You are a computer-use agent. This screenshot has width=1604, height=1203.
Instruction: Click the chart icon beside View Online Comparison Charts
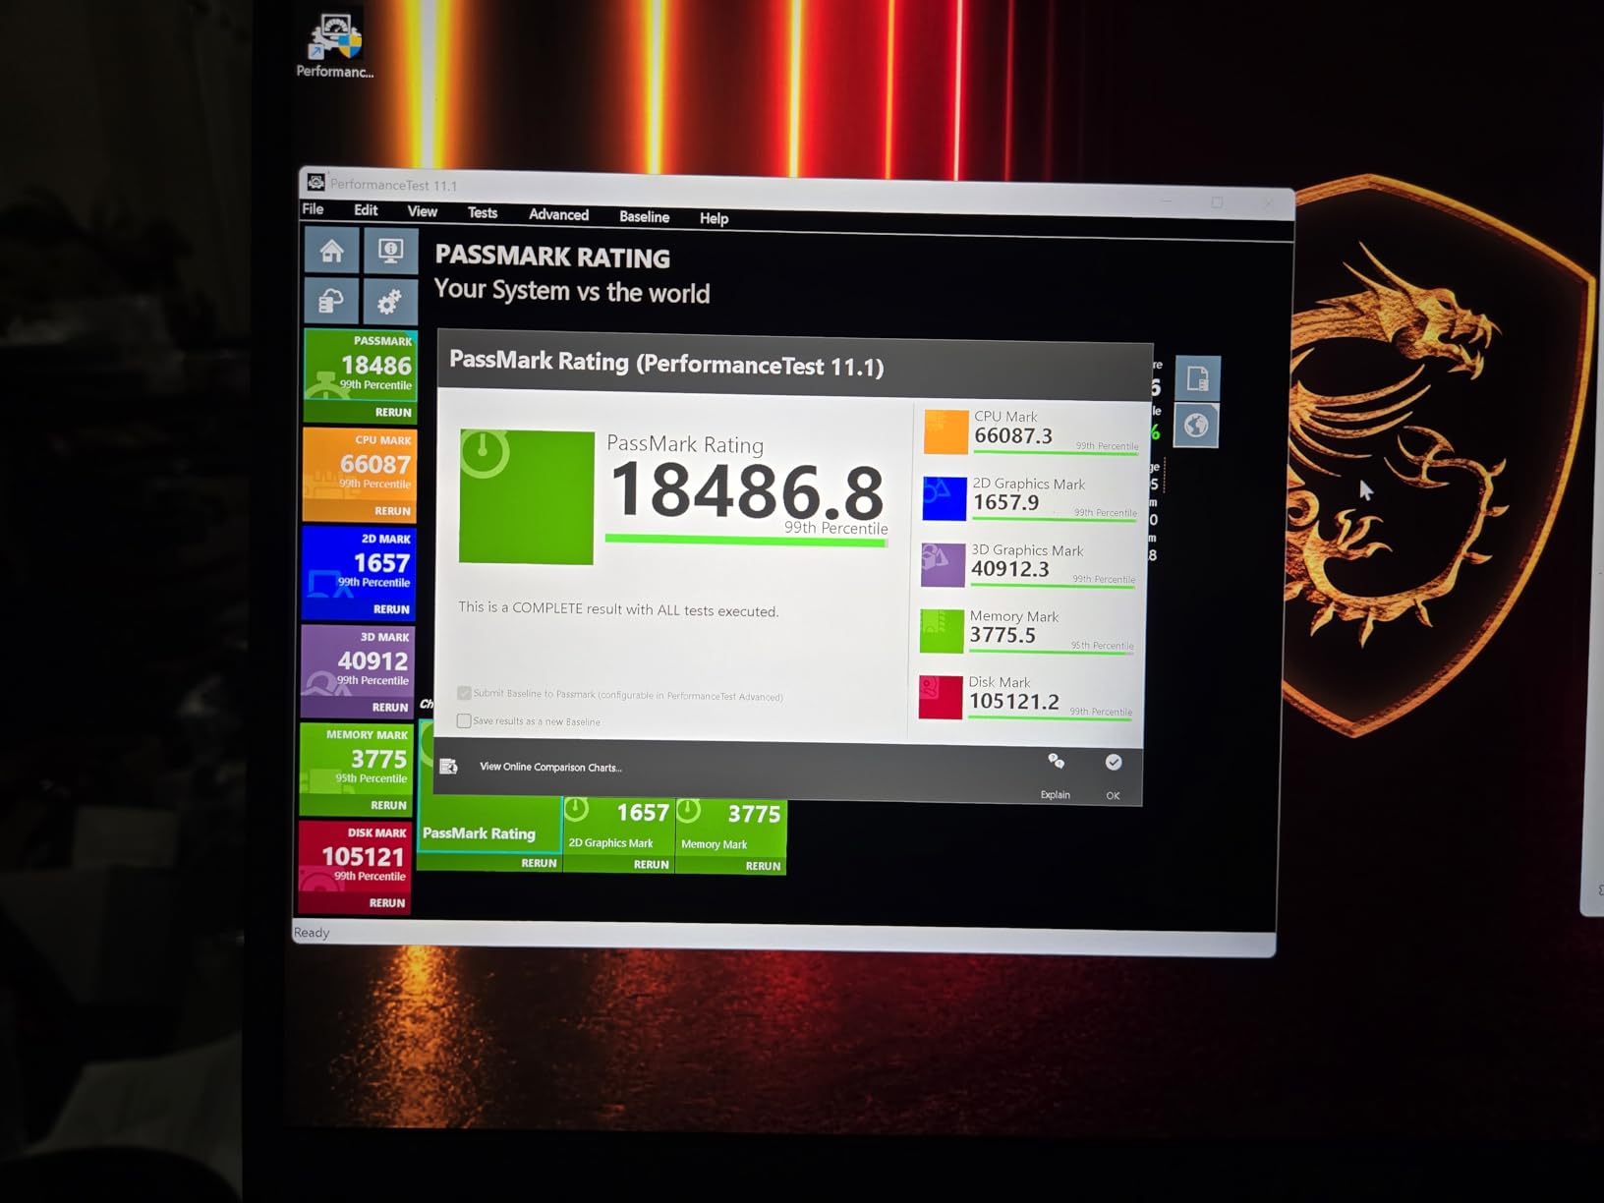449,766
